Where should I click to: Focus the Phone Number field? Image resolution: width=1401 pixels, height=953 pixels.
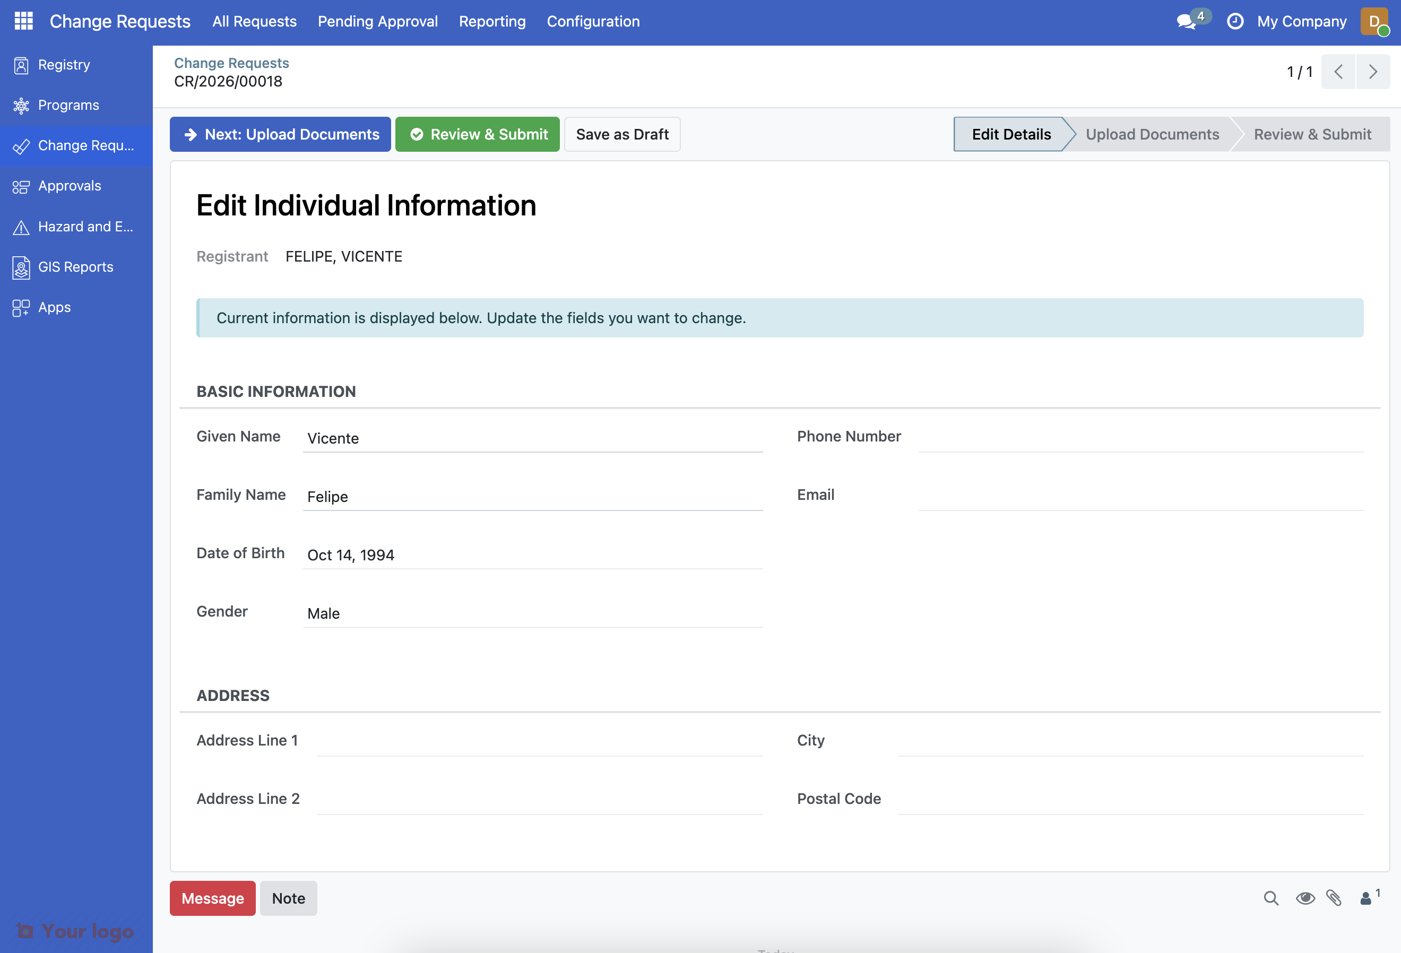click(1140, 438)
